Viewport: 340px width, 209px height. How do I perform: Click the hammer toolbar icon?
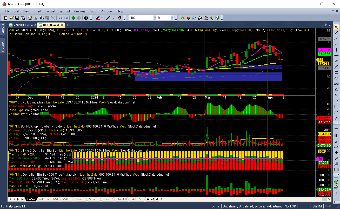click(x=206, y=18)
